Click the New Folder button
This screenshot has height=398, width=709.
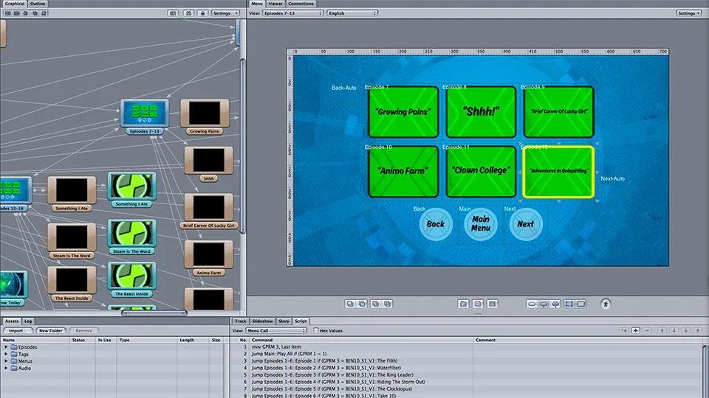51,331
